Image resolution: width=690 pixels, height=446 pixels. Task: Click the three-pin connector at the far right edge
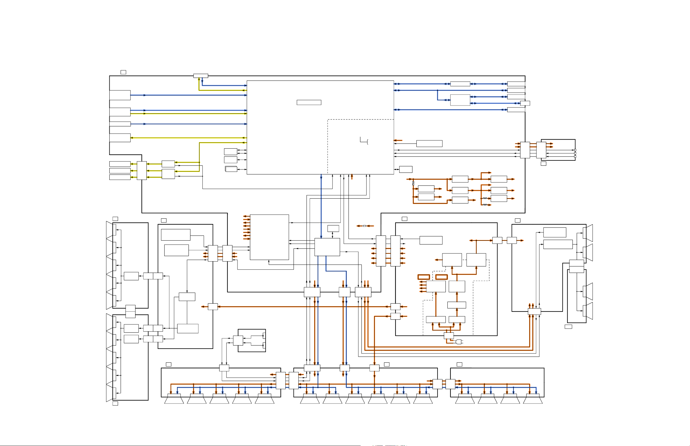click(575, 153)
